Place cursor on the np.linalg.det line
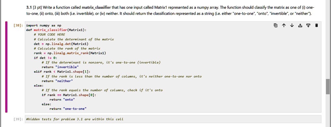331x127 pixels. click(61, 44)
